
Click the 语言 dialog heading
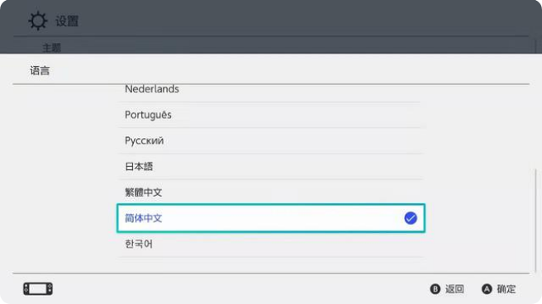point(40,71)
